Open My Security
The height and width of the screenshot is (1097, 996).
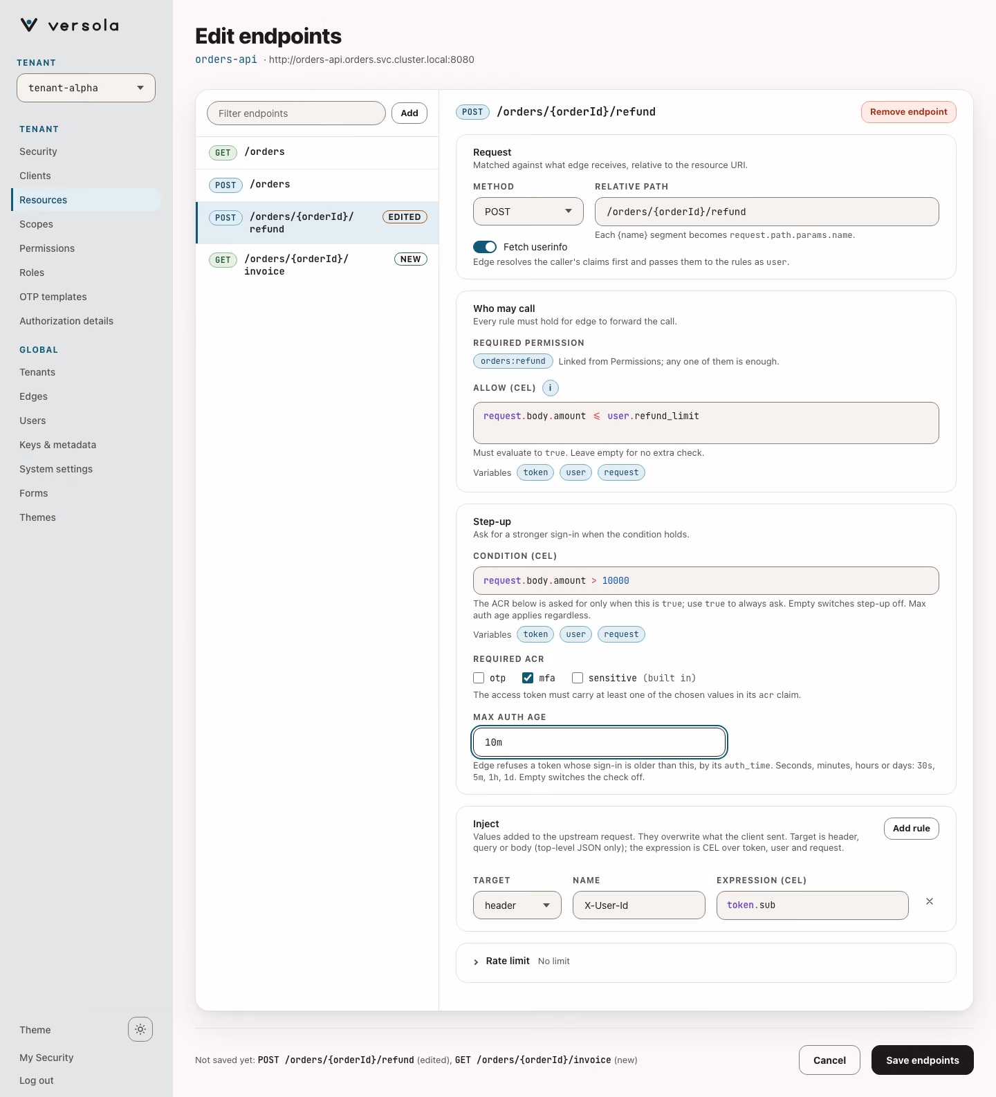pos(46,1058)
